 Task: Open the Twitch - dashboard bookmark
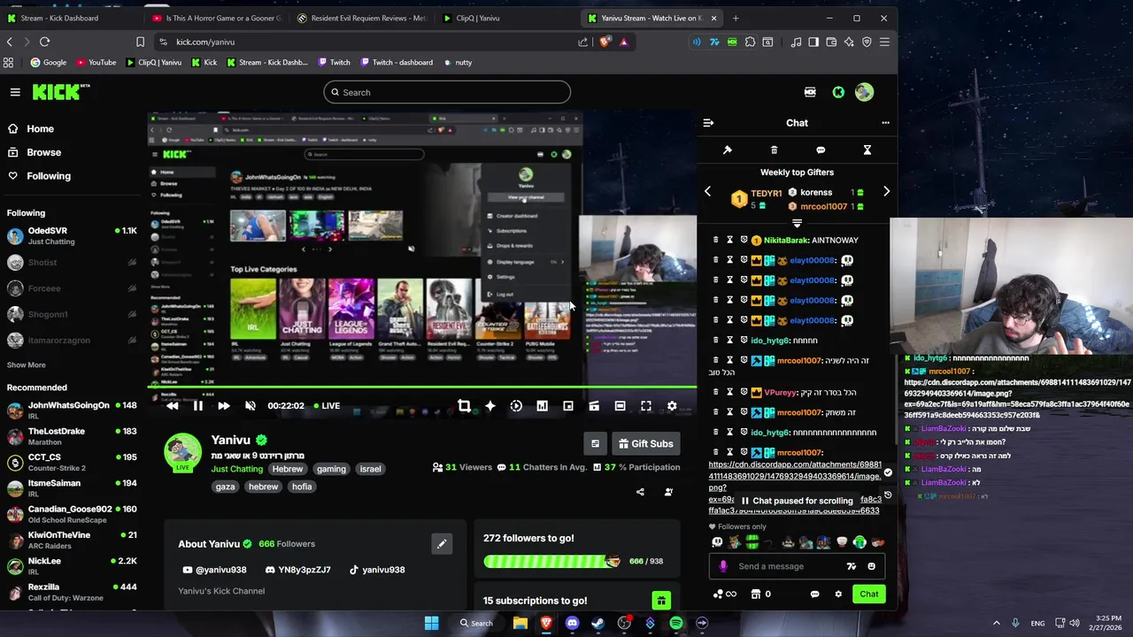tap(395, 62)
